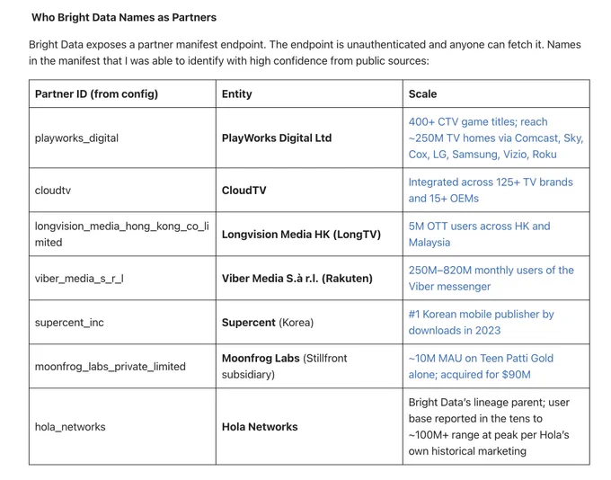Follow the ~10M MAU on Teen Patti Gold link
This screenshot has width=611, height=480.
pyautogui.click(x=481, y=367)
